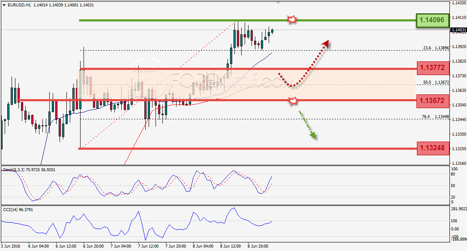
Task: Click the 7 Jun 20:00 time label
Action: pos(175,246)
